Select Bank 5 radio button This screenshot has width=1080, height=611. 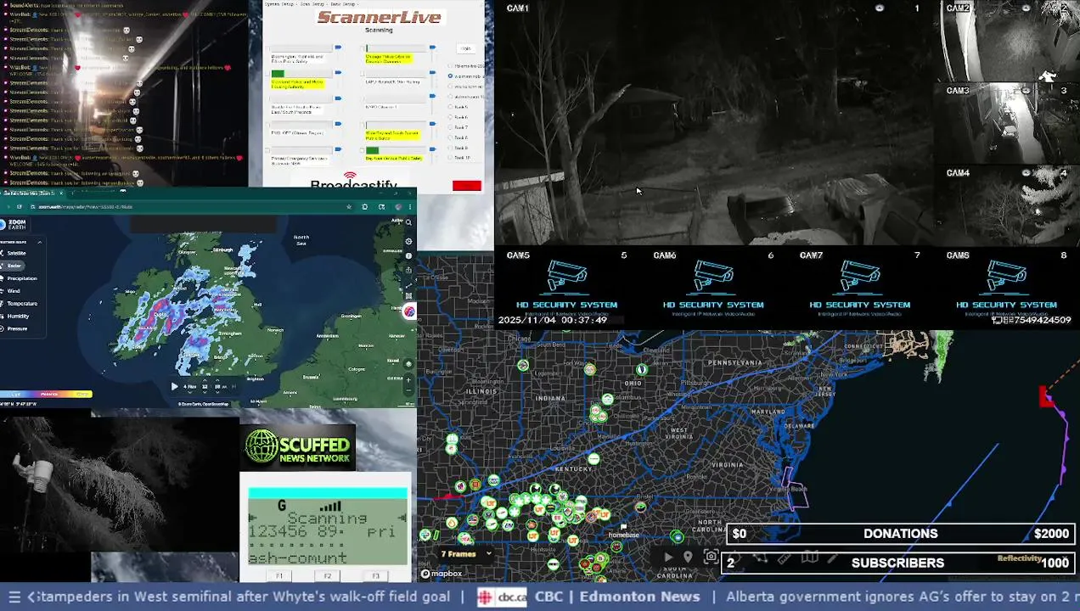click(450, 106)
